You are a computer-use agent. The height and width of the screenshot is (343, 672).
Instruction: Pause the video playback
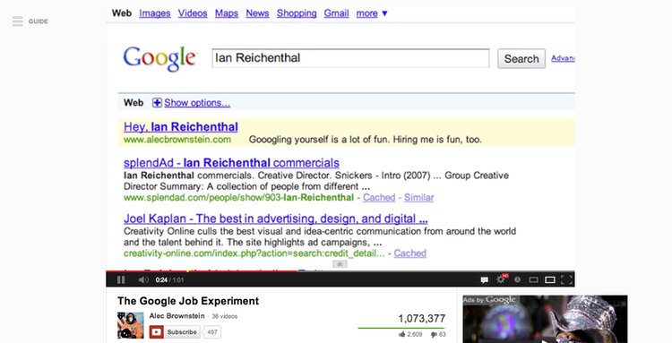tap(121, 279)
